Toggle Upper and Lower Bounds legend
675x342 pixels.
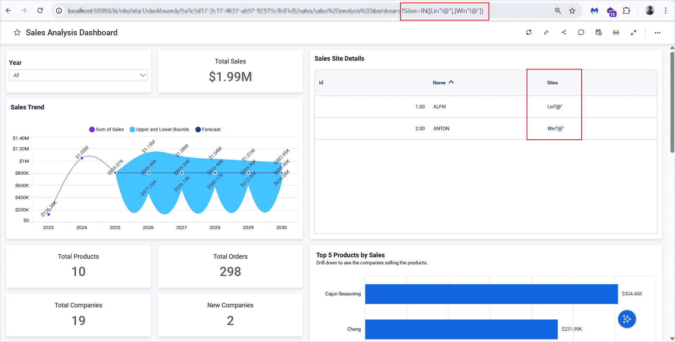click(159, 130)
